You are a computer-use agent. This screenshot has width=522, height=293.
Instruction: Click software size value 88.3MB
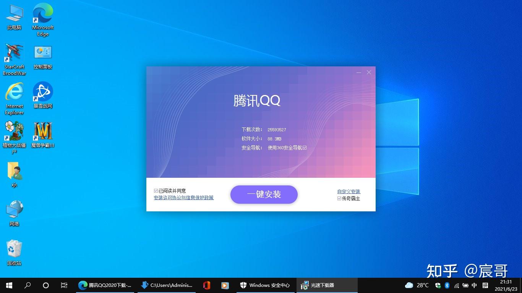(274, 139)
